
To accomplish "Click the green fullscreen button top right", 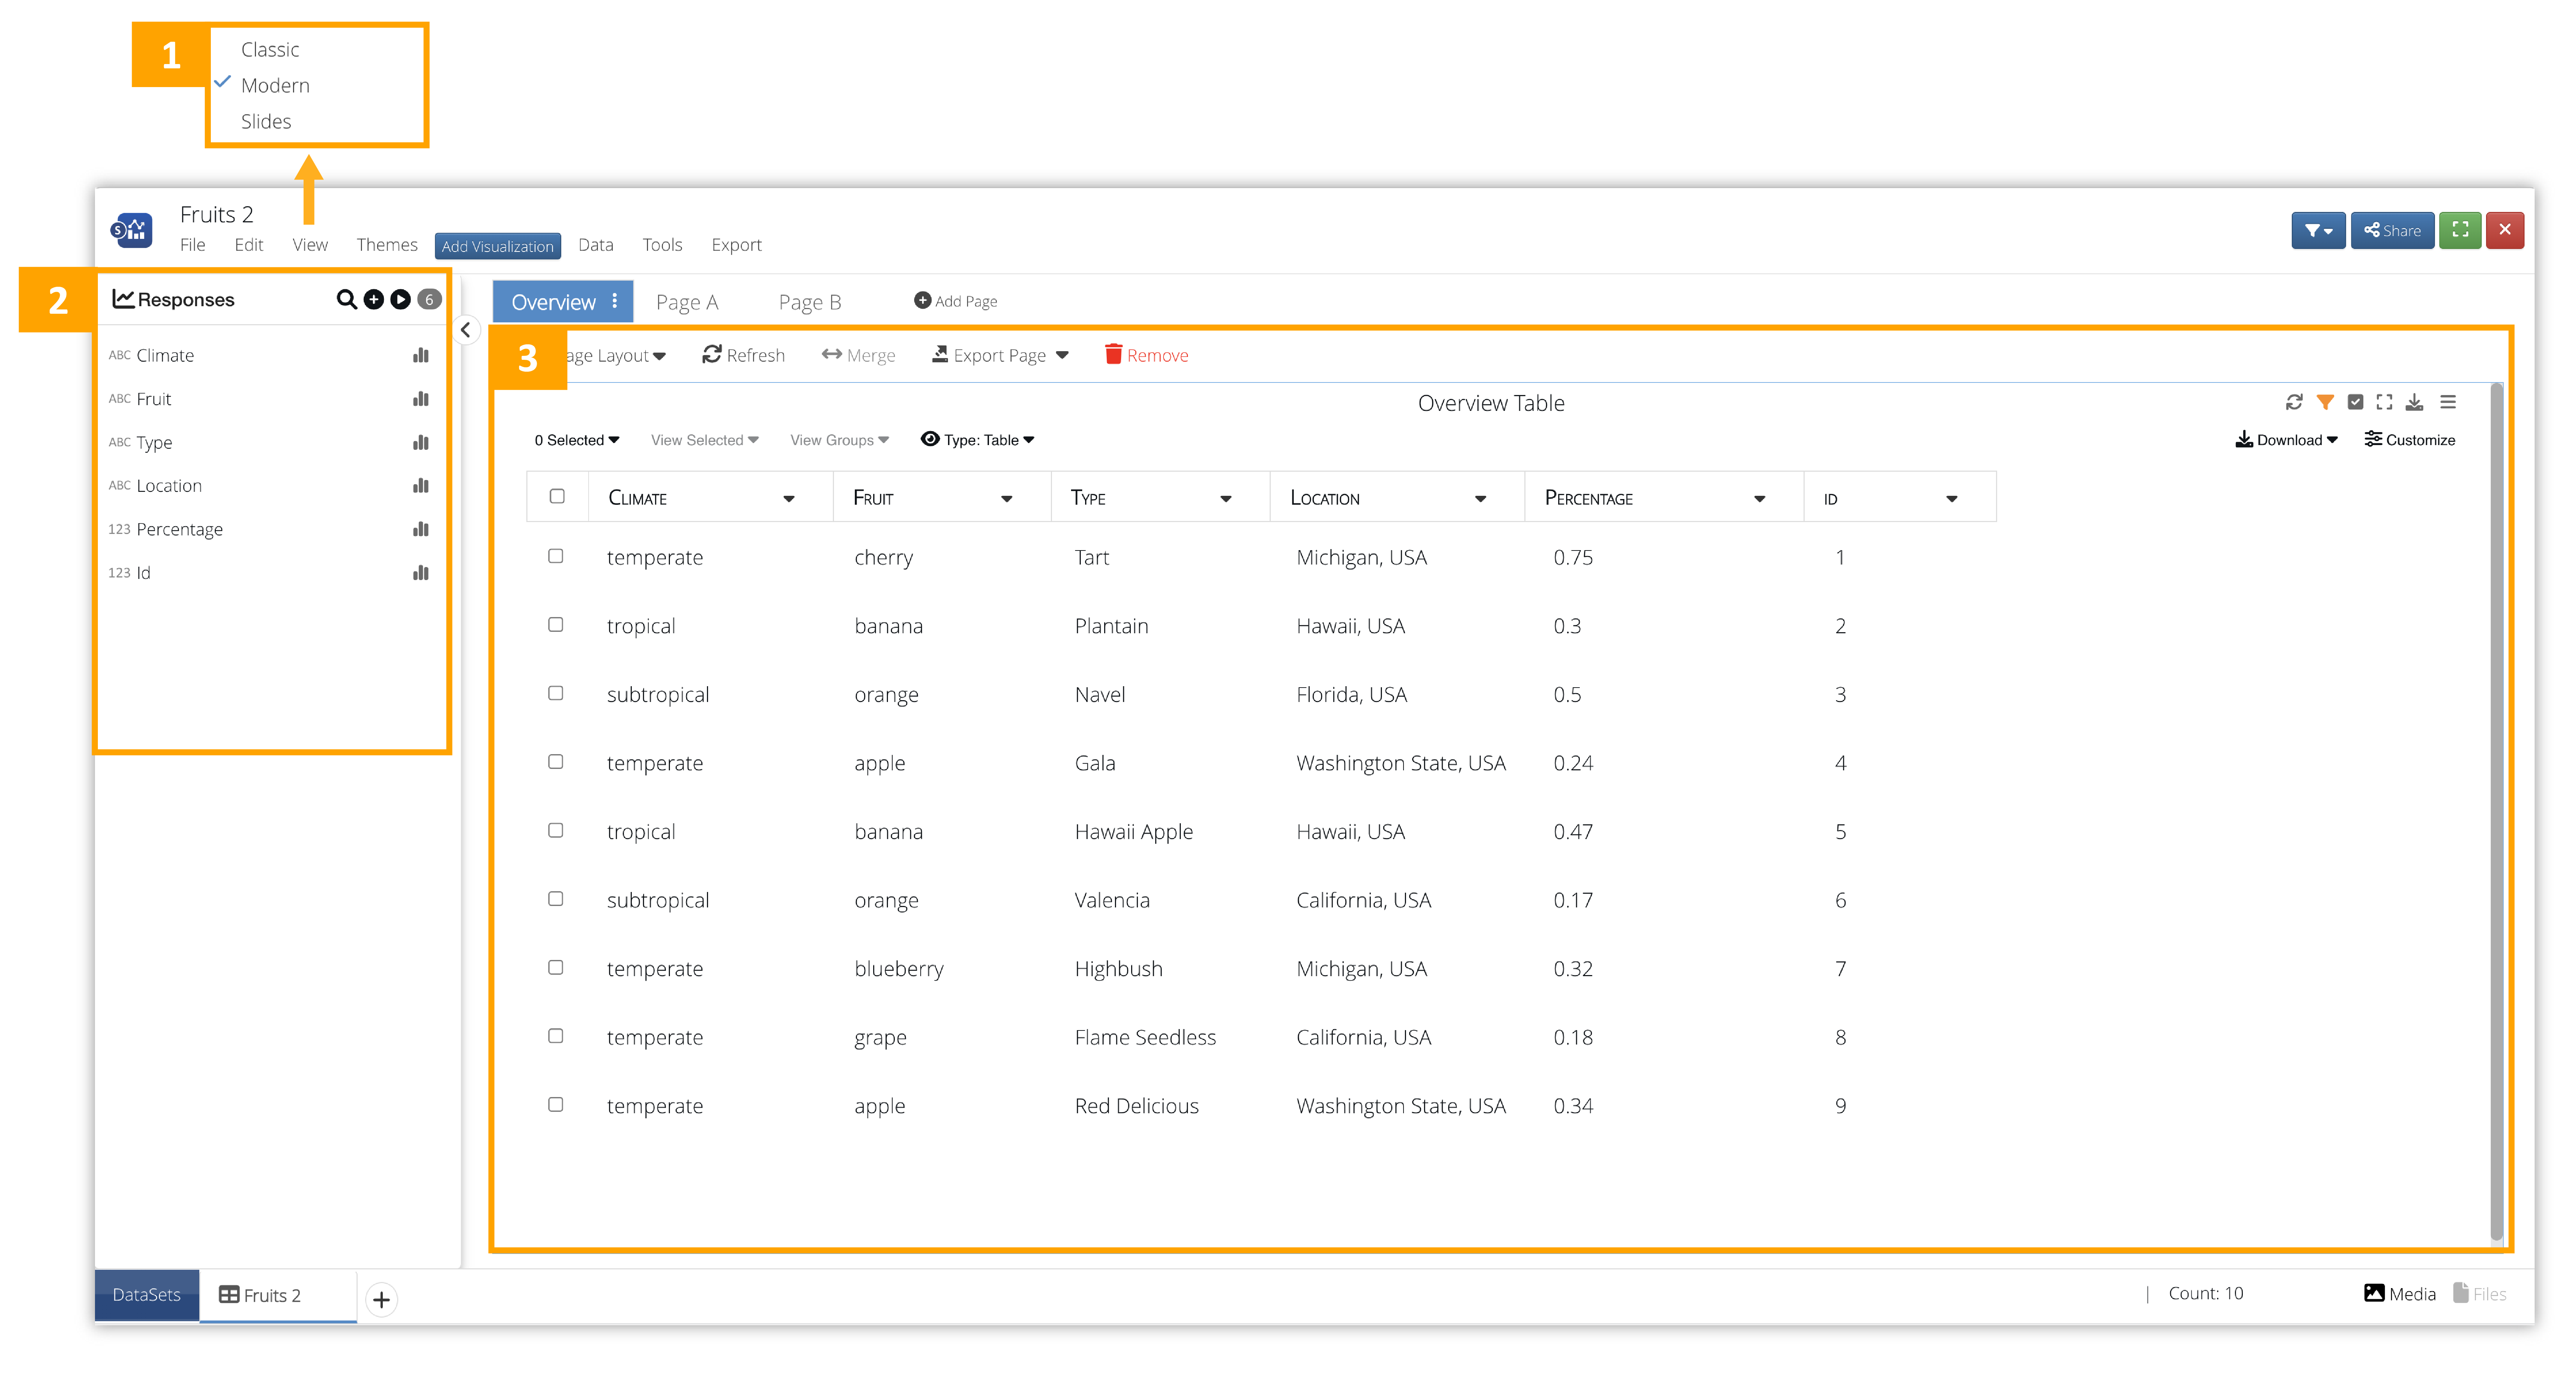I will (x=2460, y=230).
